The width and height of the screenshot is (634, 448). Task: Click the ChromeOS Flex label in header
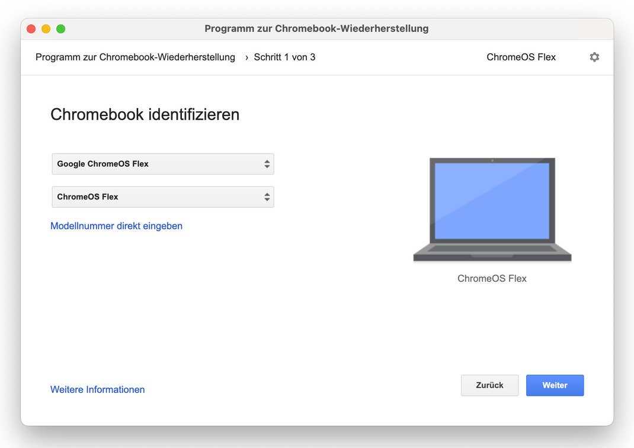click(521, 57)
